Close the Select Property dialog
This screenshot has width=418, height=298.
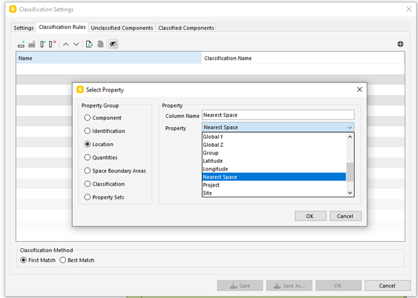(360, 89)
